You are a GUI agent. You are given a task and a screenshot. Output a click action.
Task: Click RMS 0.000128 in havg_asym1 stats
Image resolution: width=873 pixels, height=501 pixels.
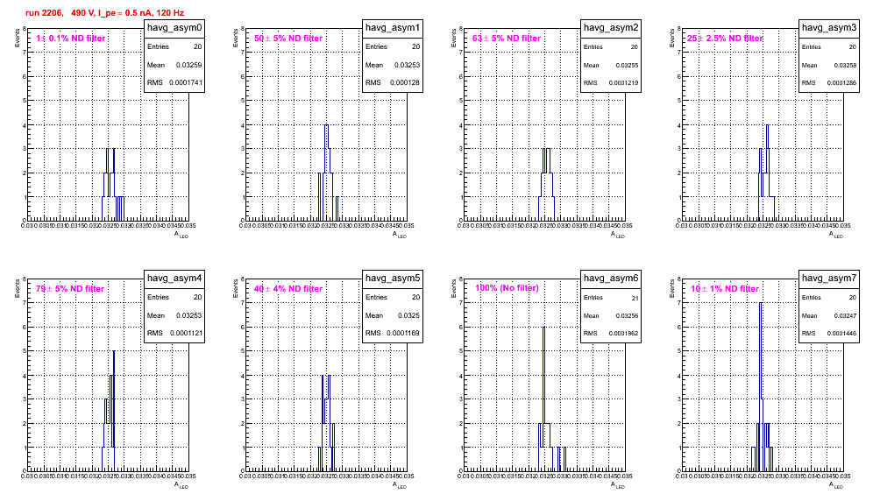pos(393,83)
